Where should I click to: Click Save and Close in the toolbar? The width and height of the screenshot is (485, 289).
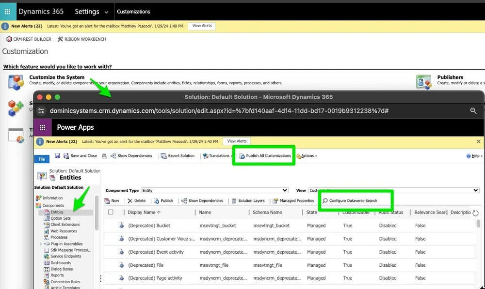(81, 156)
